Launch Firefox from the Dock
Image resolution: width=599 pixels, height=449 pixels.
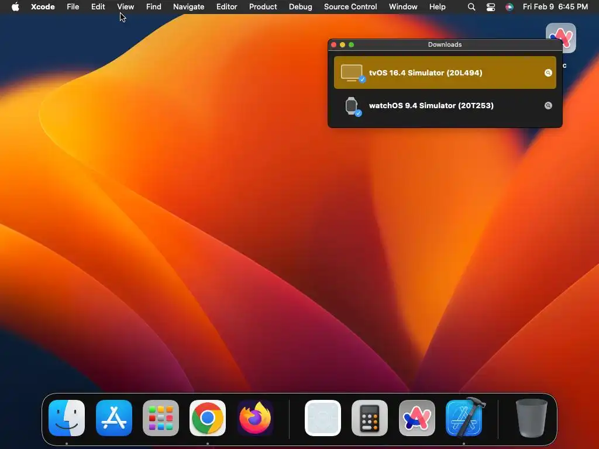tap(255, 418)
